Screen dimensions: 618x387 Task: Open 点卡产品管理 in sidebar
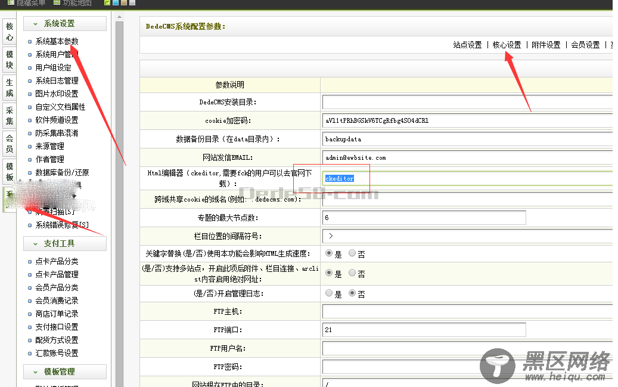[57, 274]
